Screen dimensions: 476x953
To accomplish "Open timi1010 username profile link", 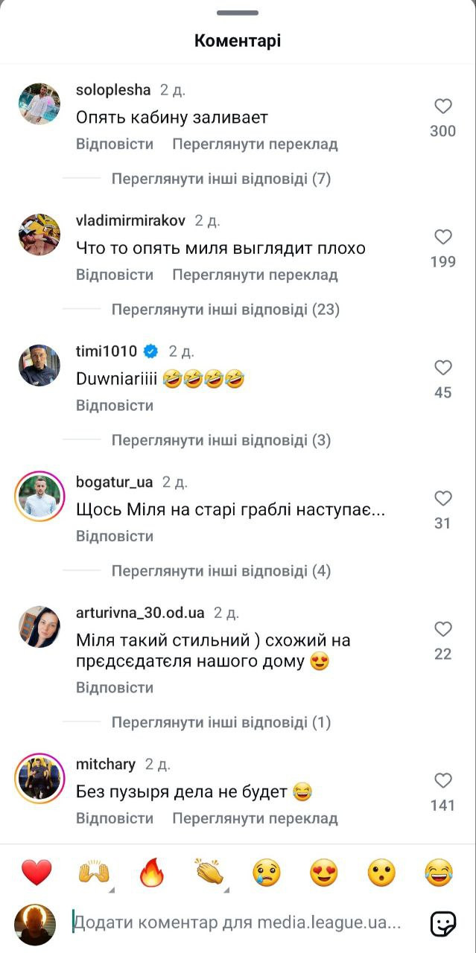I will 108,351.
